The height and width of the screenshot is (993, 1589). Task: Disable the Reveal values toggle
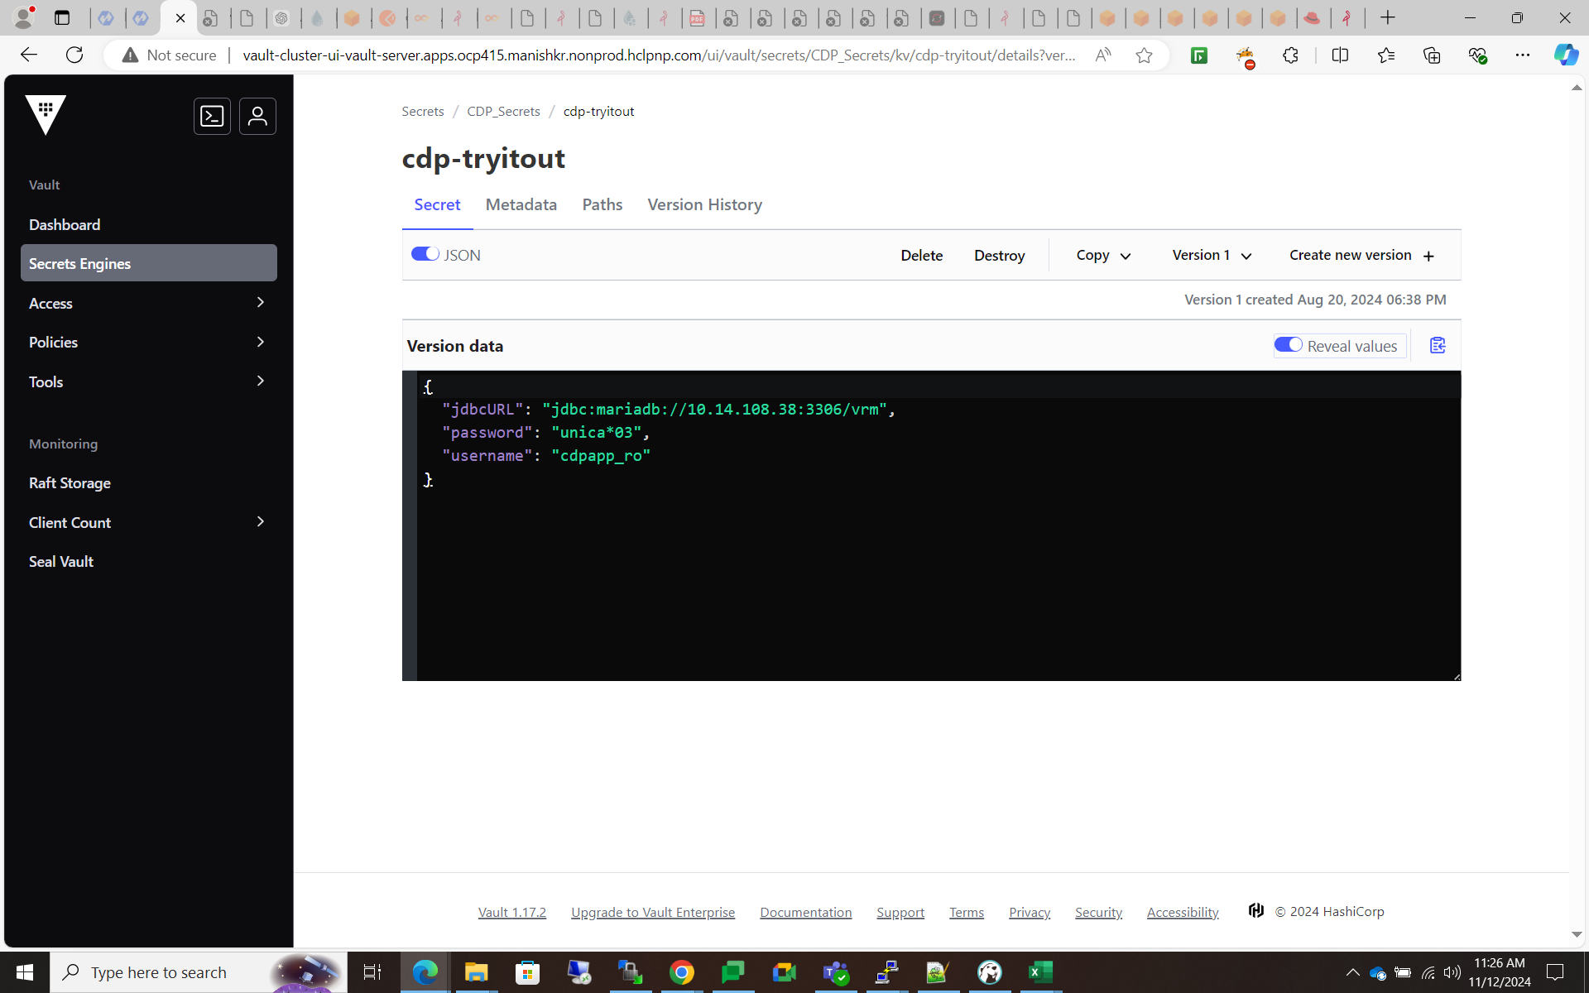(1288, 345)
